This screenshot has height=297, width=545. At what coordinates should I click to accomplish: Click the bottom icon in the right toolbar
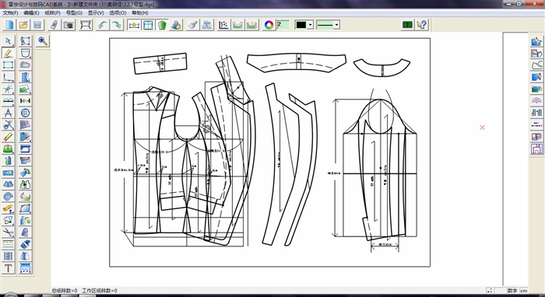(x=536, y=148)
